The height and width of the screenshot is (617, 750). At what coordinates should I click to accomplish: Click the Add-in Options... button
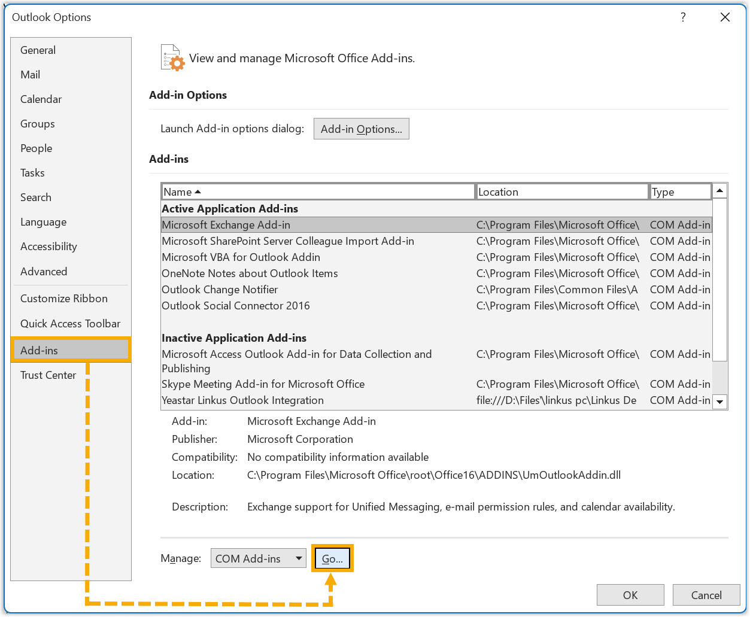click(x=362, y=129)
